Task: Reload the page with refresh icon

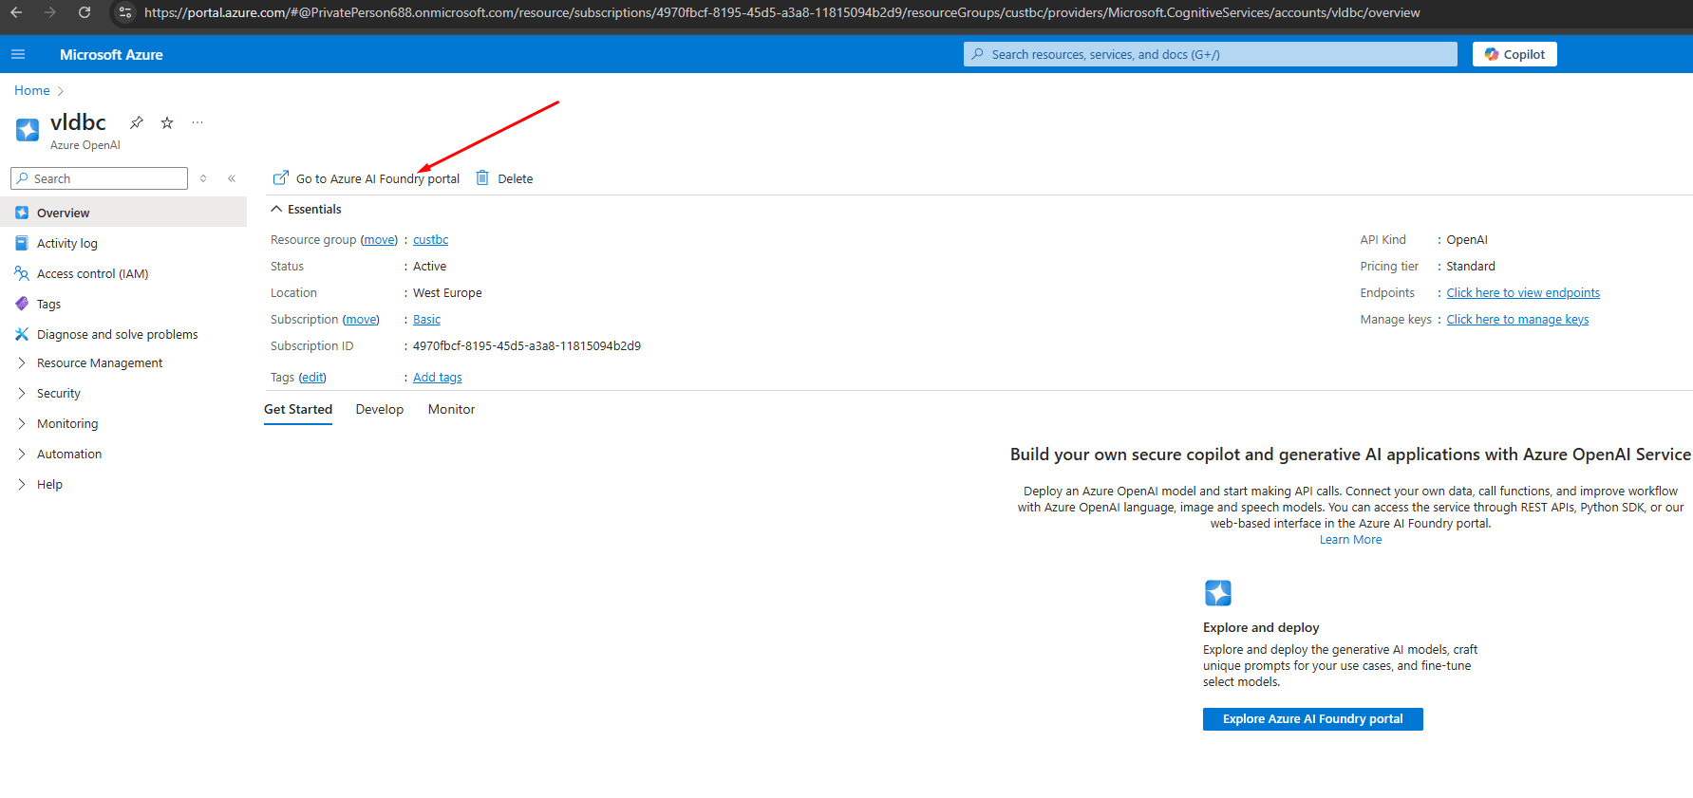Action: [85, 12]
